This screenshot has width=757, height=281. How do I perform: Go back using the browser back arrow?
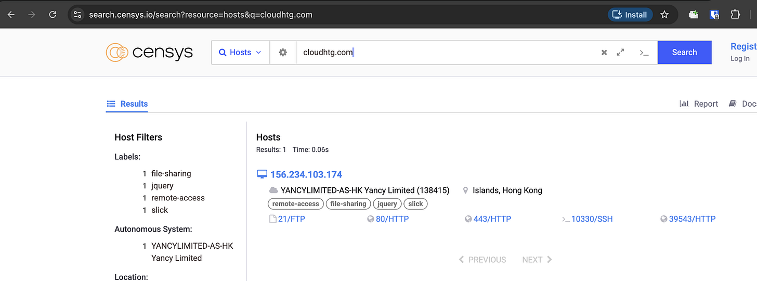(11, 15)
